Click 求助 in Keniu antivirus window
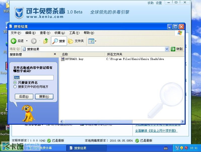The width and height of the screenshot is (201, 152). (x=150, y=3)
